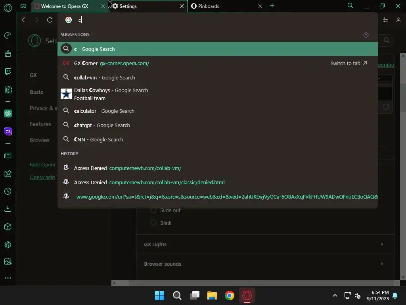Choose Dallas Cowboys suggestion
Screen dimensions: 406x305
[x=218, y=94]
